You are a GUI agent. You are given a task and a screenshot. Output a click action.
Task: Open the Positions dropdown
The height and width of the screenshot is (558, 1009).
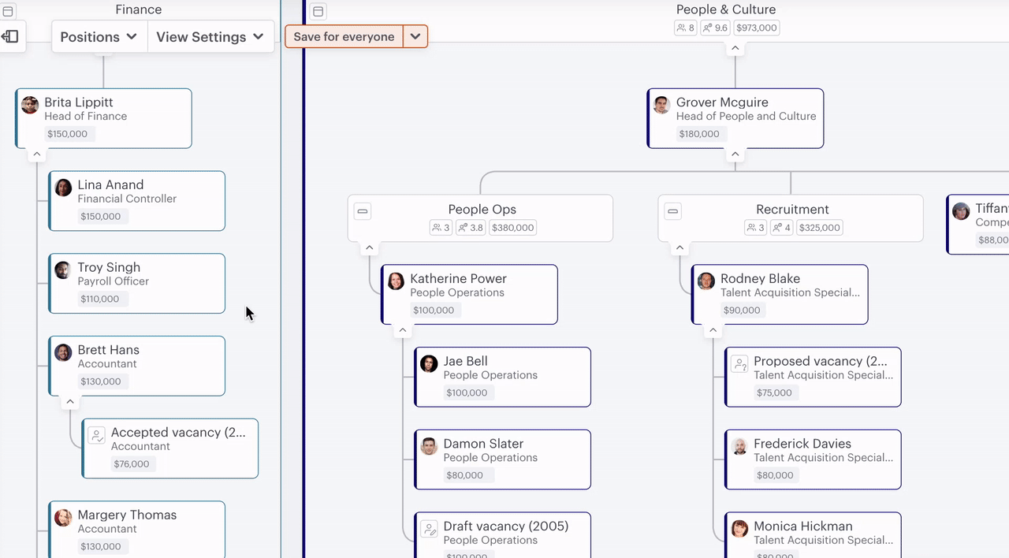click(x=98, y=36)
